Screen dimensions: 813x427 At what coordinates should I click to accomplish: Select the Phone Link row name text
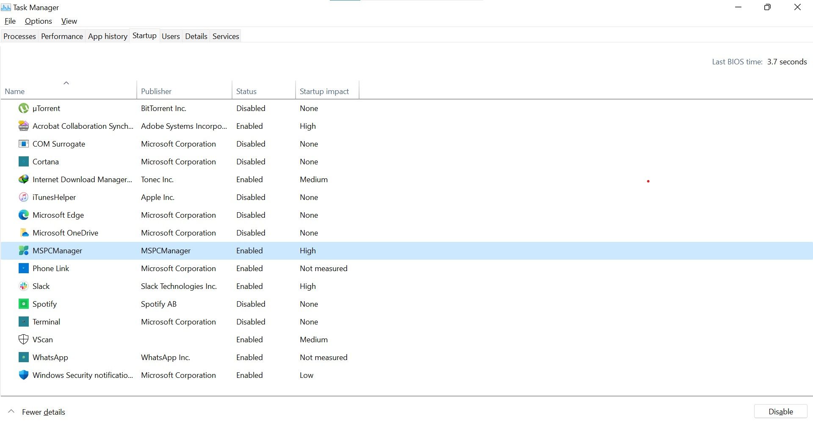pos(51,269)
